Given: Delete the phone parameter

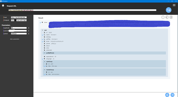Looking at the screenshot, I should [29, 34].
